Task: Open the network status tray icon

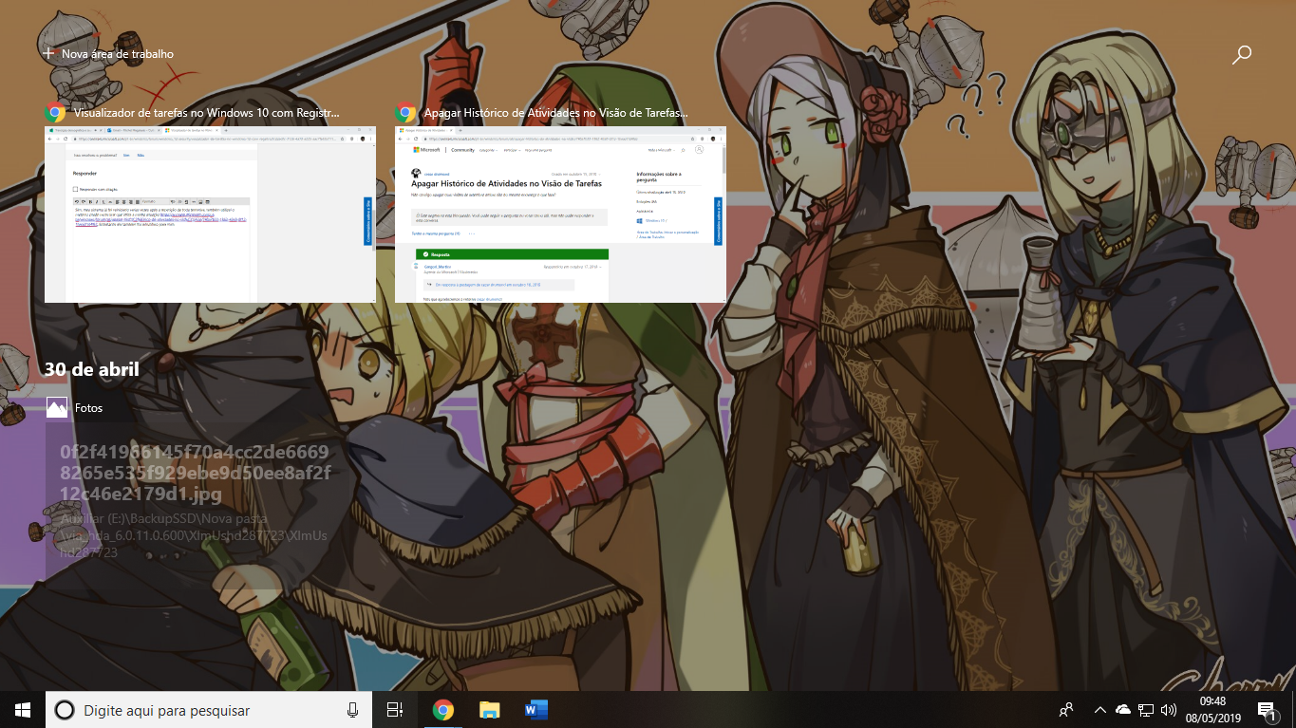Action: 1146,710
